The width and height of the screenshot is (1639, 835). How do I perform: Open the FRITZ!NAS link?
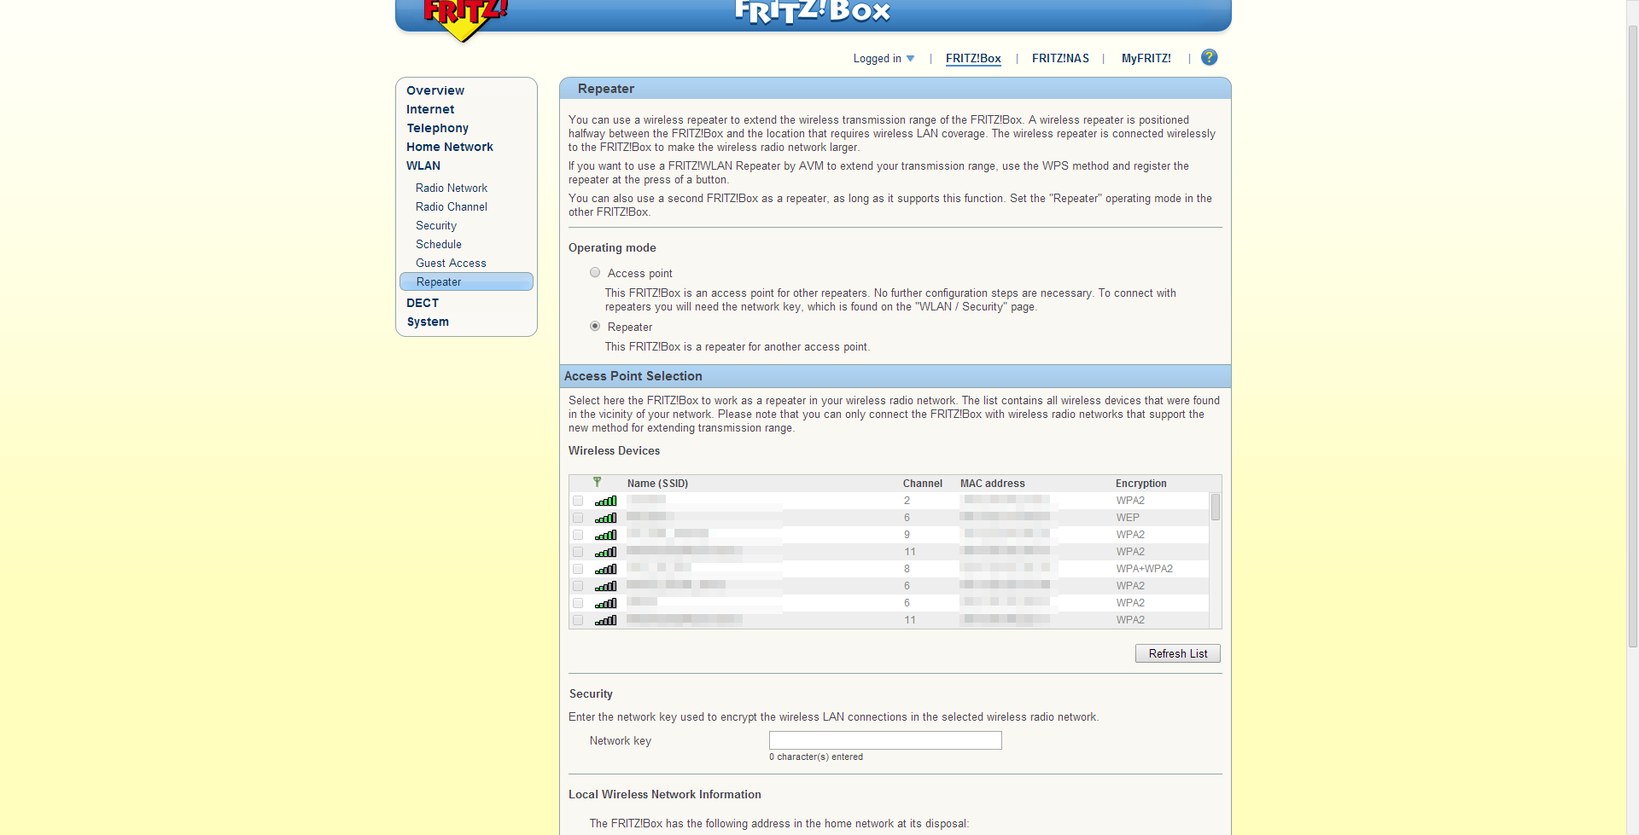point(1060,58)
